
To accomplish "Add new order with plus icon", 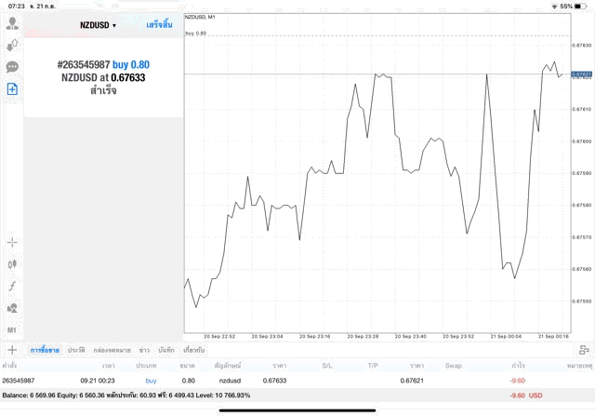I will (x=12, y=350).
